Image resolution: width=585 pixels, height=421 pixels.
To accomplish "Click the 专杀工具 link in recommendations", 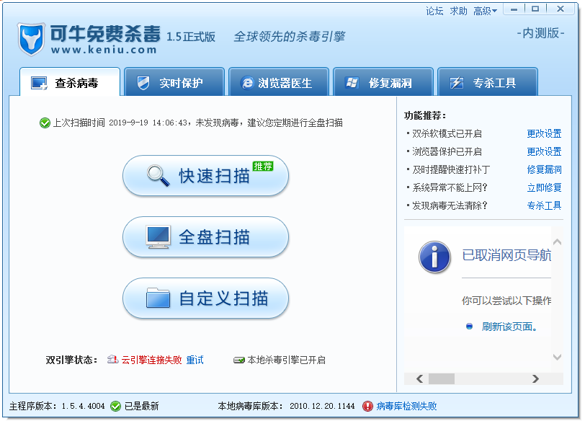I will [544, 205].
